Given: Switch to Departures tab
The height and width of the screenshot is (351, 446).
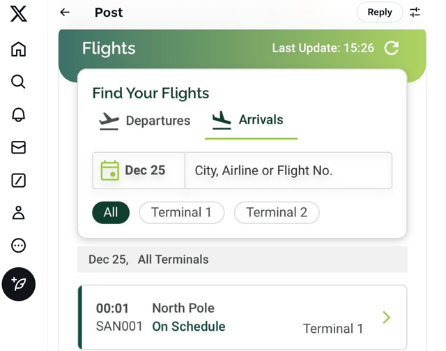Looking at the screenshot, I should coord(144,121).
